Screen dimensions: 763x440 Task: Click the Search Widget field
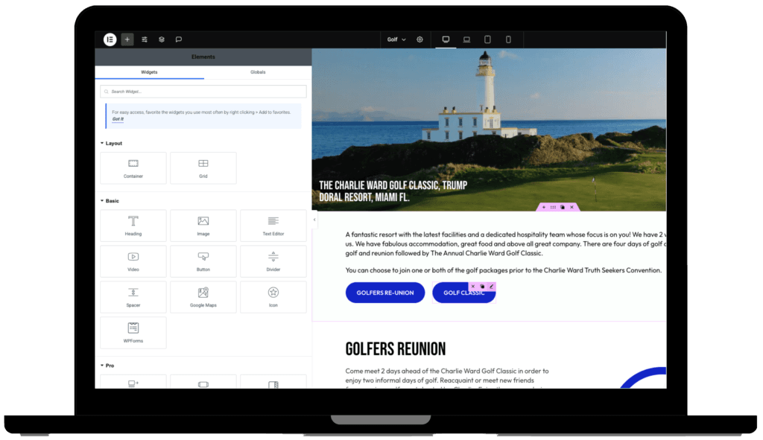[203, 92]
